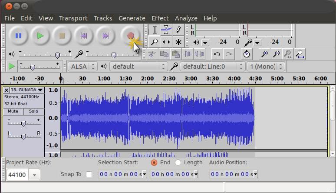Click the track gain slider
Screen dimensions: 336x193
pos(23,123)
